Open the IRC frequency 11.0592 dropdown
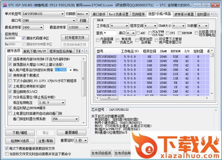Image resolution: width=222 pixels, height=160 pixels. (71, 70)
